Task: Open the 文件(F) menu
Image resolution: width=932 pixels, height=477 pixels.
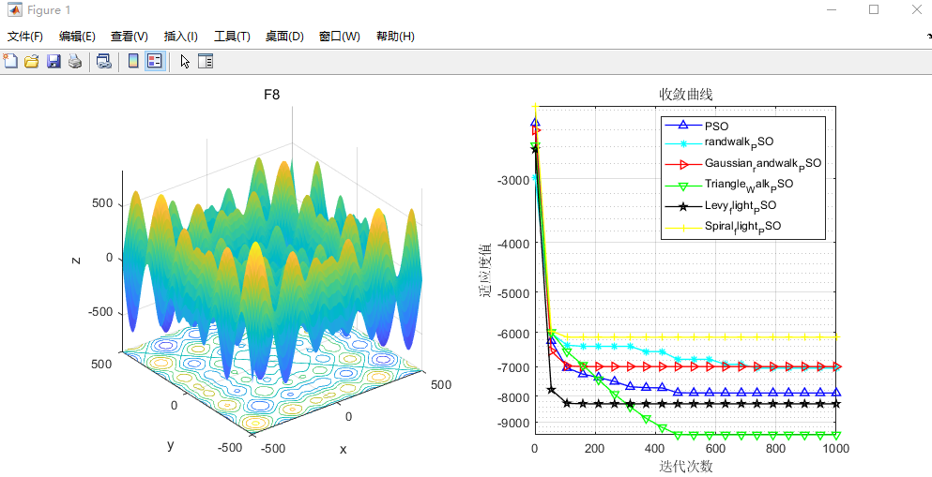Action: coord(25,37)
